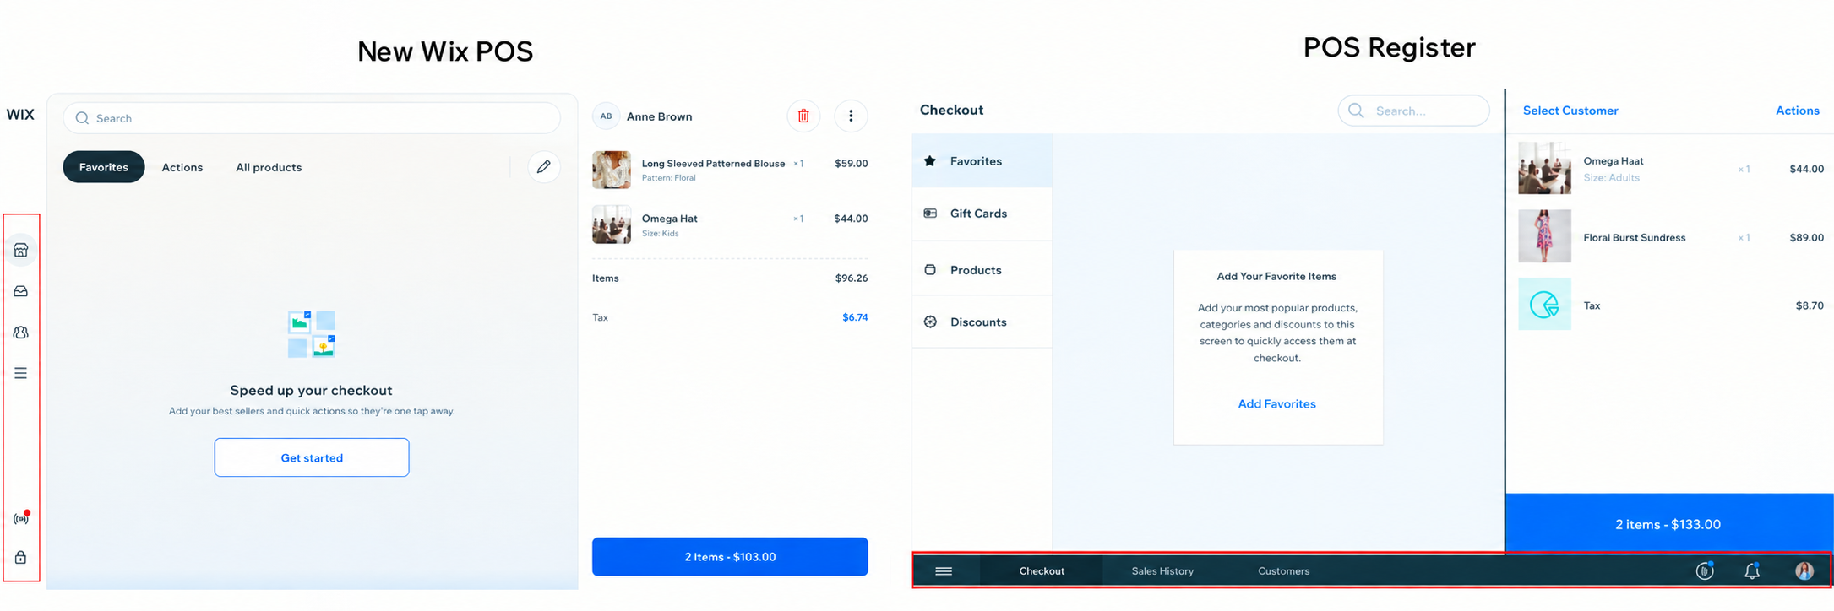Charge the 2 Items - $103.00 button
The width and height of the screenshot is (1834, 611).
point(730,557)
